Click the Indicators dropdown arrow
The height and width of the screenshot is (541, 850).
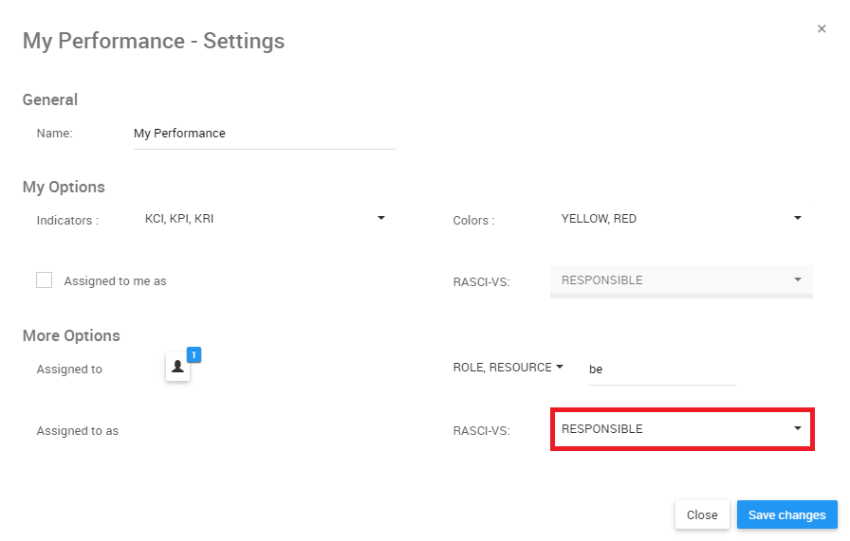click(x=381, y=218)
